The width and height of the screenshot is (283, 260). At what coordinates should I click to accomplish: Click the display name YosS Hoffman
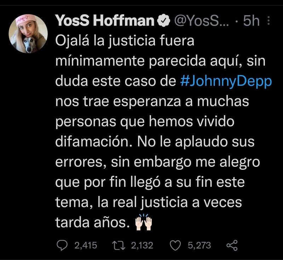point(106,22)
